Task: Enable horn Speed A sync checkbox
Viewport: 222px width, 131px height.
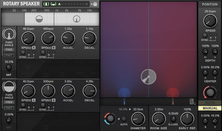Action: click(23, 52)
